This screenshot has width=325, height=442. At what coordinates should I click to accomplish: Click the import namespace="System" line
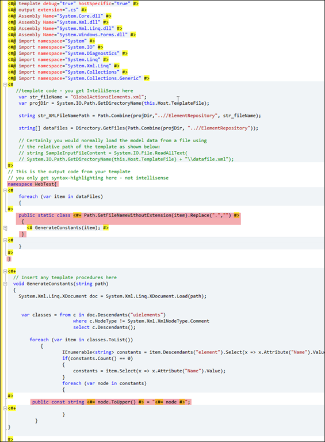click(51, 41)
